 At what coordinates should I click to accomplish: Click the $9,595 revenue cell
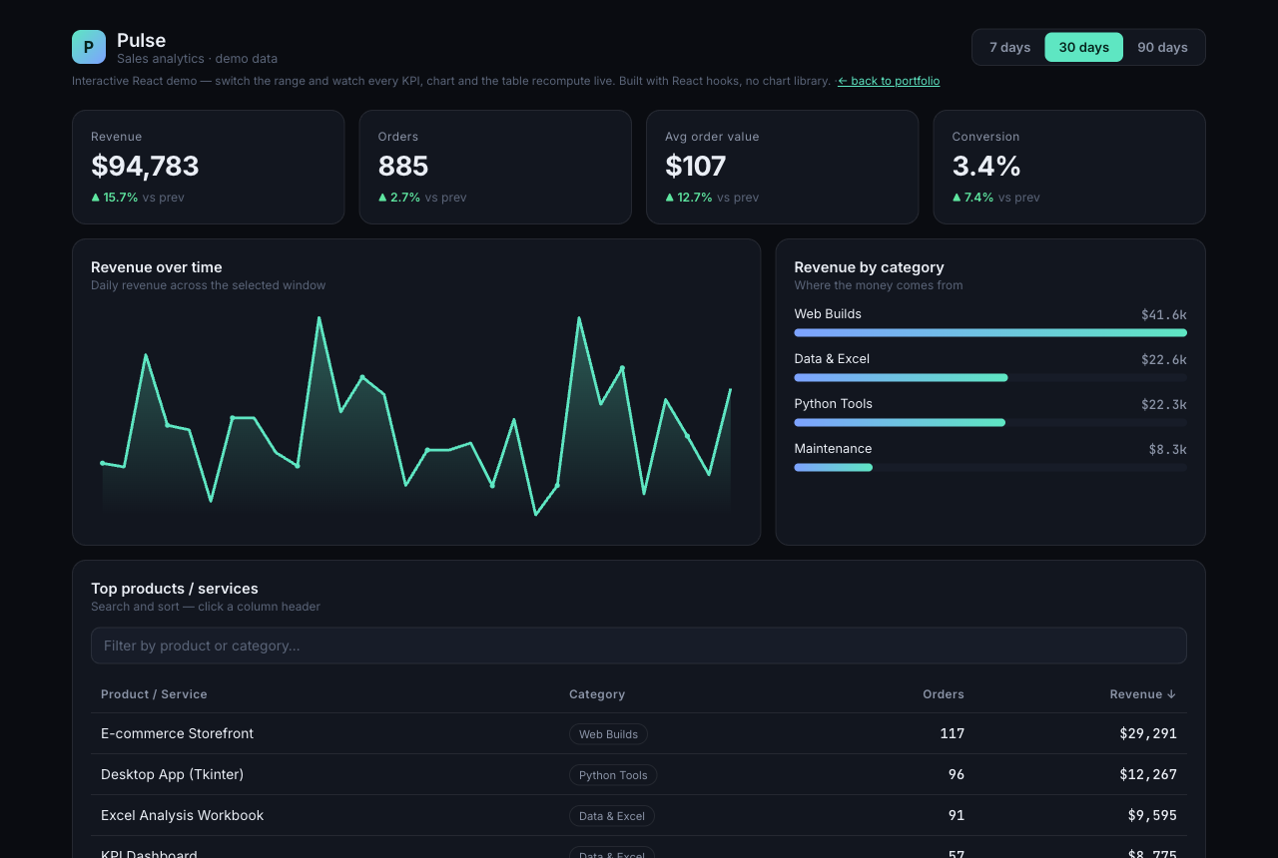click(x=1152, y=815)
